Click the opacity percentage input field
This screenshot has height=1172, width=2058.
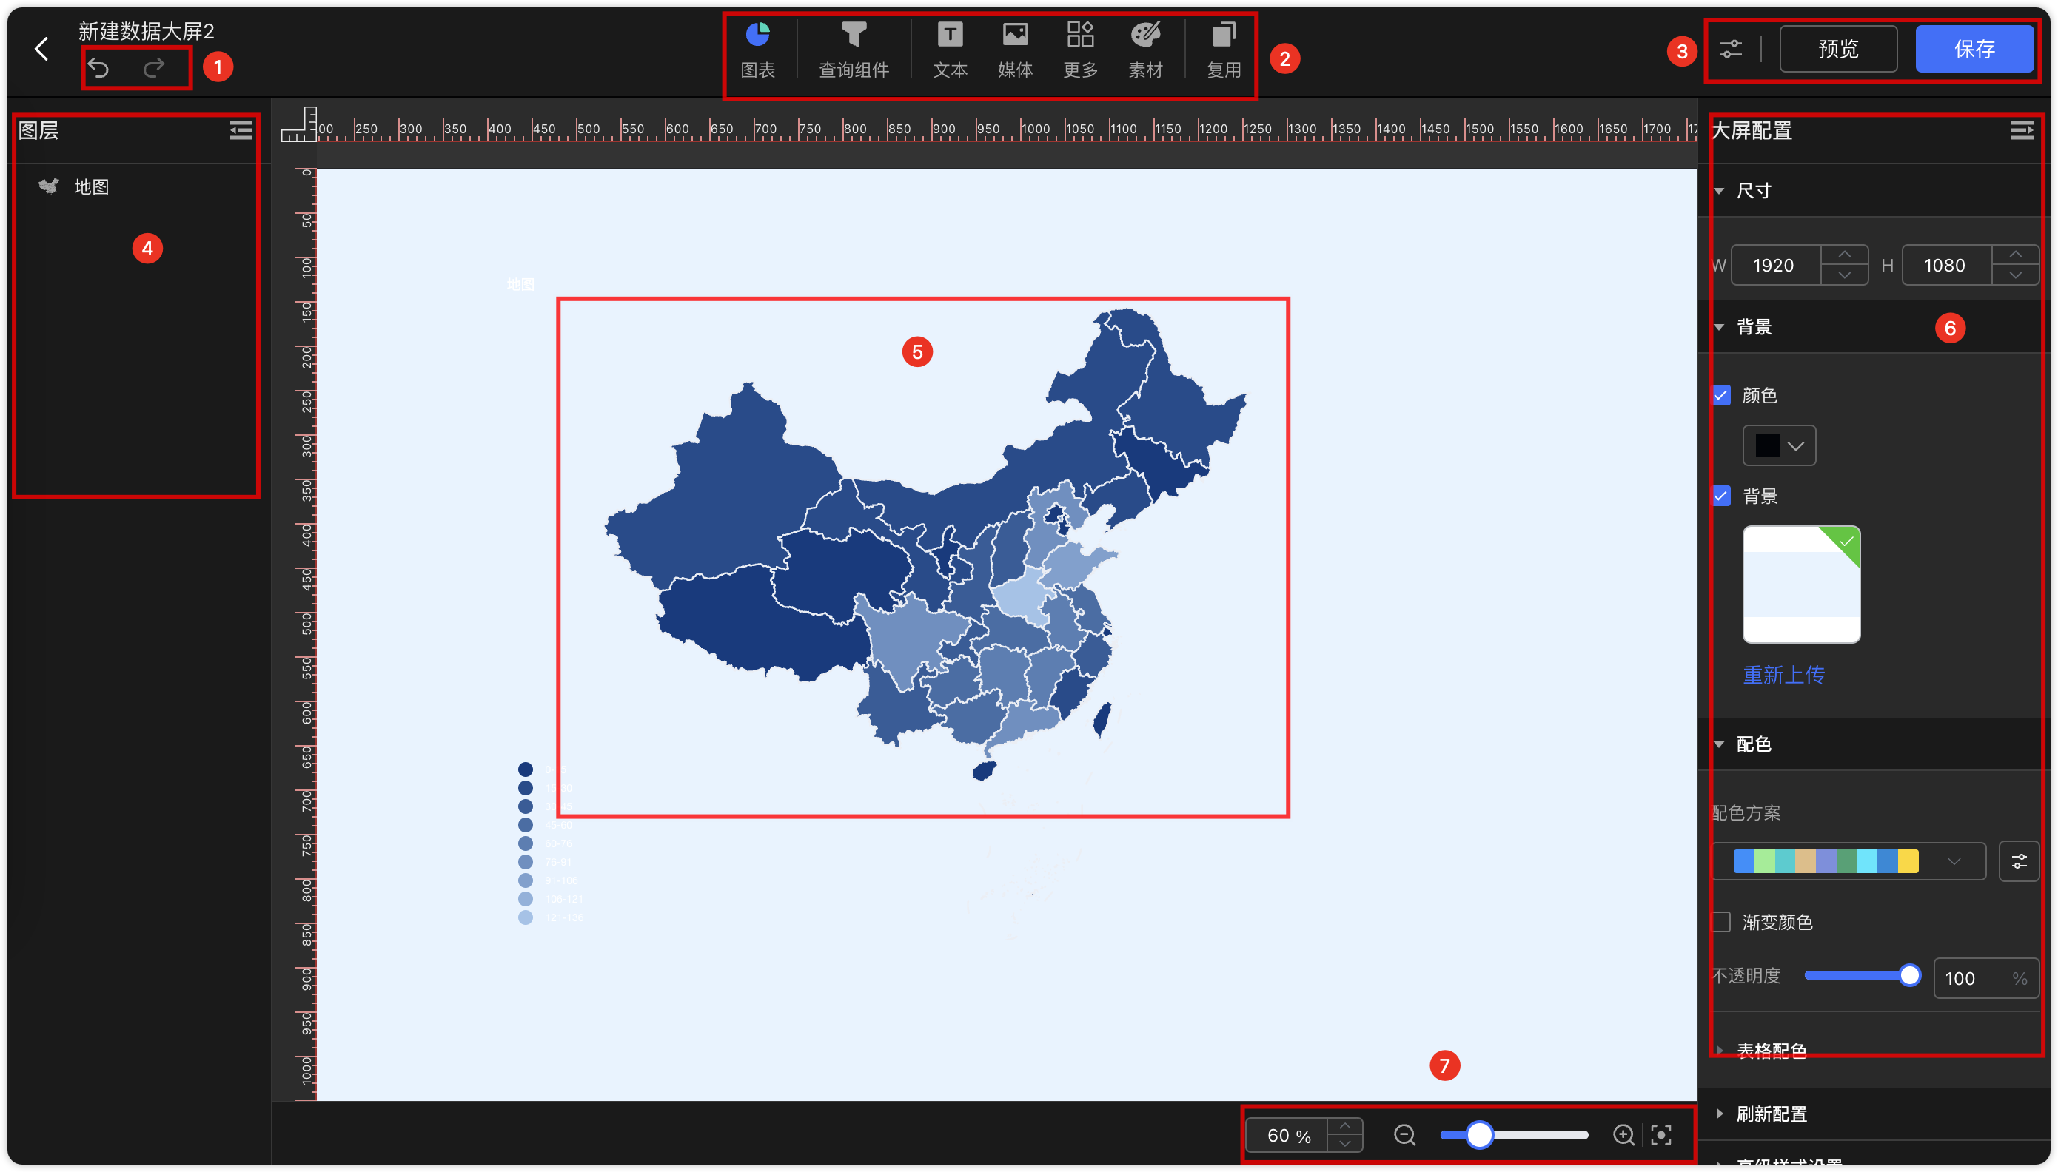click(x=1985, y=978)
